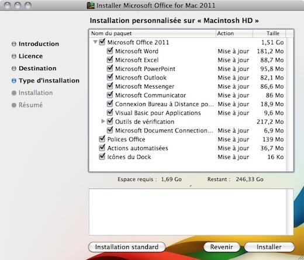Click the Installation standard button
304x260 pixels.
(x=127, y=247)
